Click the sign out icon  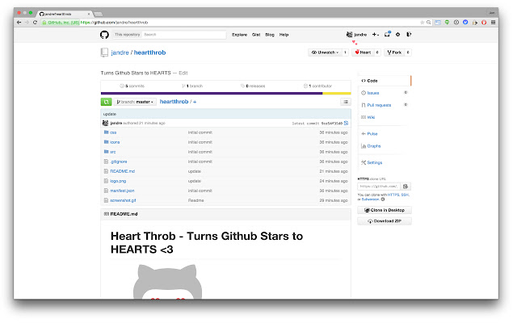tap(409, 34)
